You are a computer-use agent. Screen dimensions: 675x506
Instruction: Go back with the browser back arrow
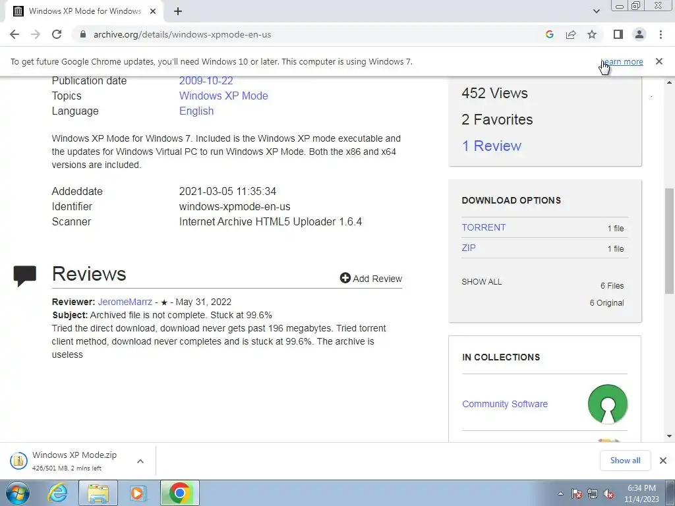(15, 34)
